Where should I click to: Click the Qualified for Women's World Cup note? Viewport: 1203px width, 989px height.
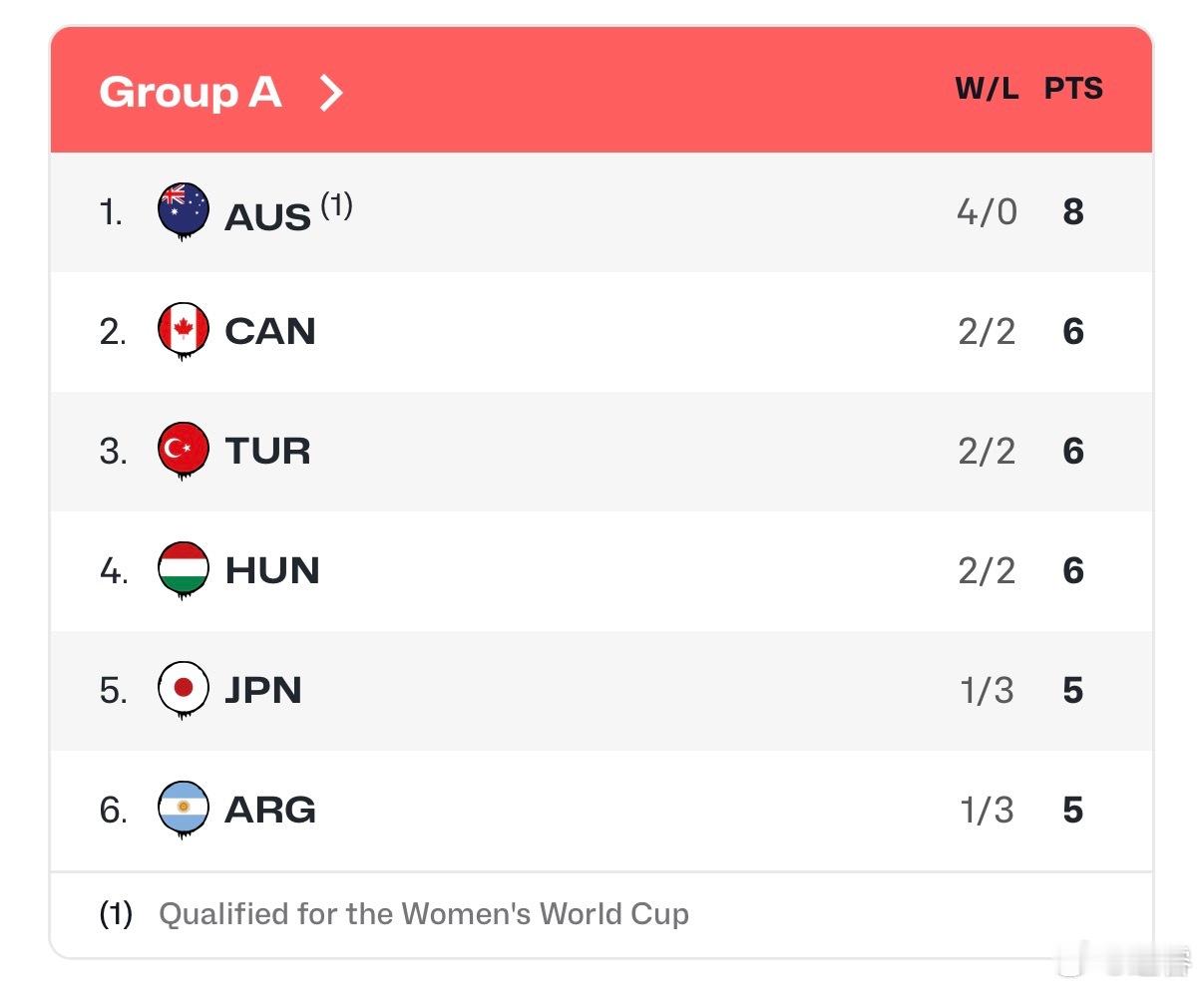(423, 914)
